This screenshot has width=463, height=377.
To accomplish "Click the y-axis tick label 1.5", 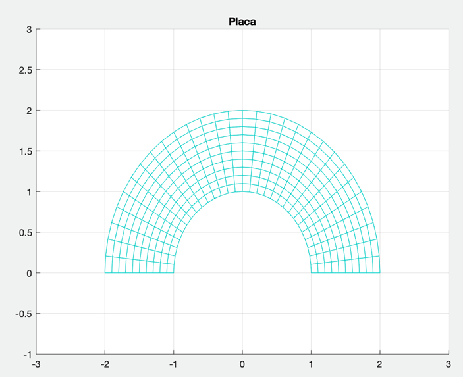I will pyautogui.click(x=25, y=151).
